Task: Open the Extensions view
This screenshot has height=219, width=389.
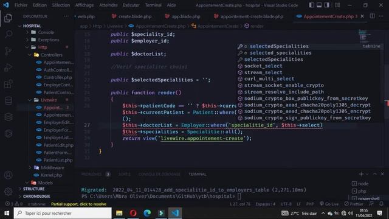Action: tap(8, 84)
